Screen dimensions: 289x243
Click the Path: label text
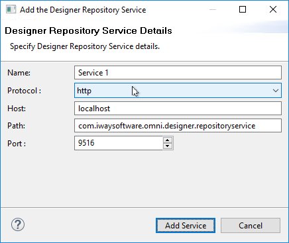[x=16, y=126]
